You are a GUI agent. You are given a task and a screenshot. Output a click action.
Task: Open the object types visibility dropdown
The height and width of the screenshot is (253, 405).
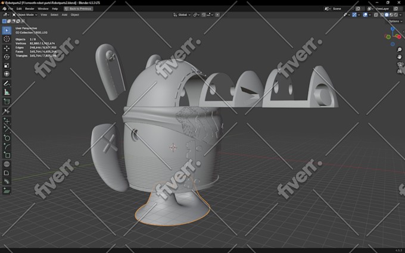pyautogui.click(x=347, y=15)
